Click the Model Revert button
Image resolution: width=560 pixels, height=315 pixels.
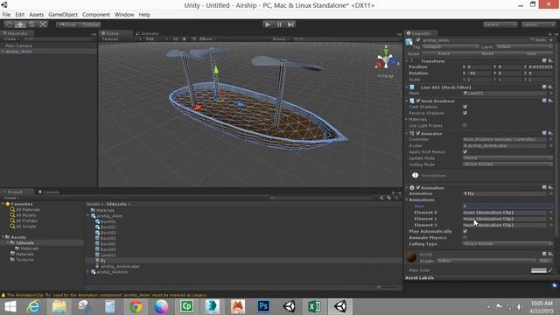pos(487,53)
